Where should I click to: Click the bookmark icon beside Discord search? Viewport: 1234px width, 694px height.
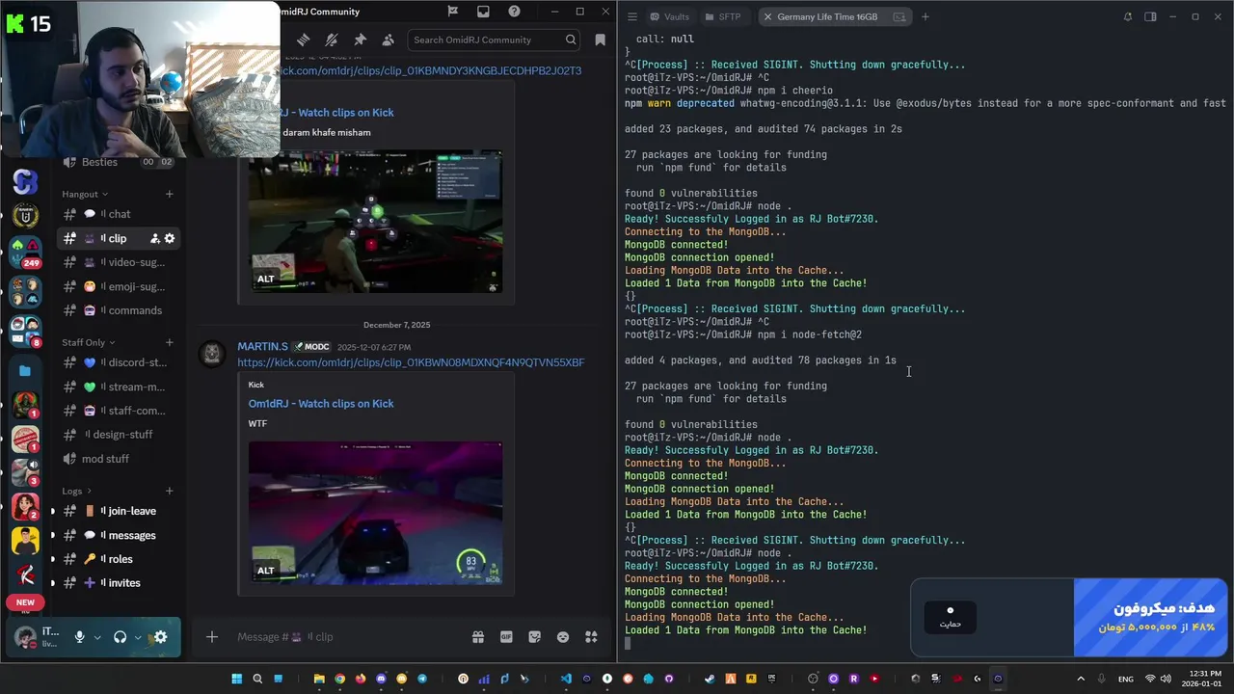point(600,40)
